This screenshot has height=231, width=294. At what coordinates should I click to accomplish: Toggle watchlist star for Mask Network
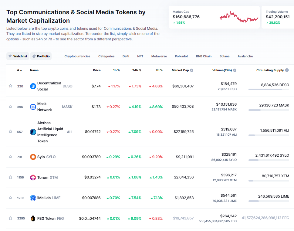pos(11,107)
